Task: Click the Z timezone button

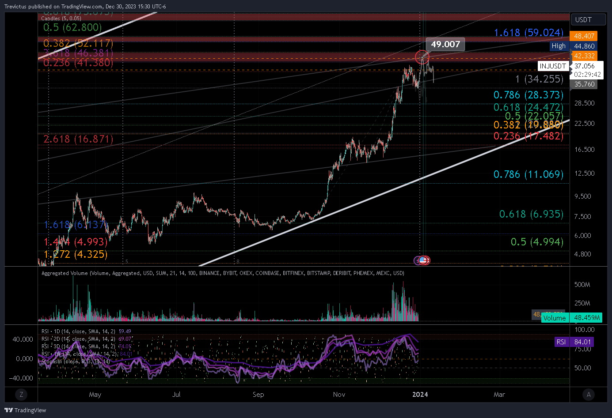Action: tap(21, 395)
